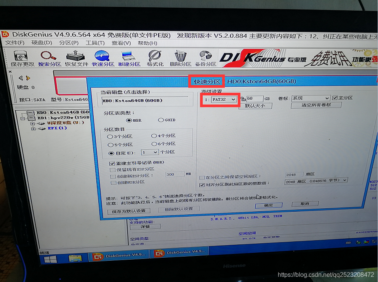Open the Help (帮助) menu

(x=147, y=43)
